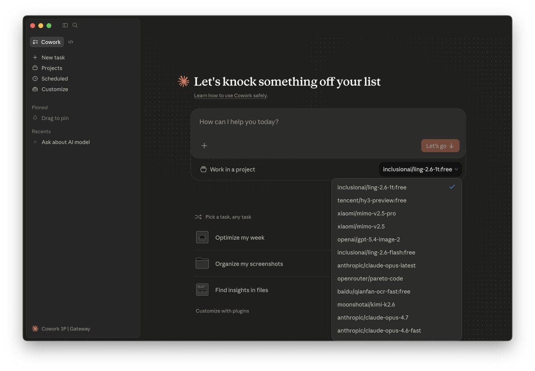Click the Organize my screenshots folder icon
535x371 pixels.
point(202,263)
